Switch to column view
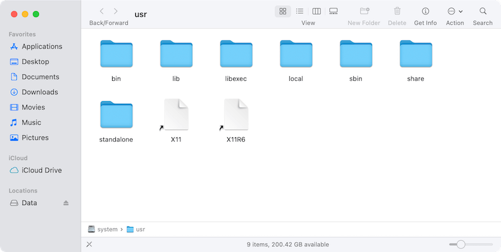 tap(316, 11)
